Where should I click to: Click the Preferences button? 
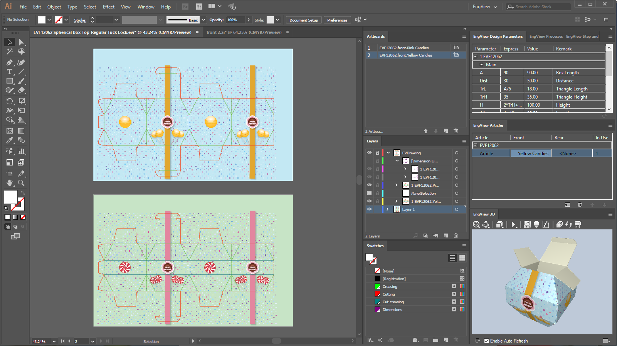click(337, 20)
